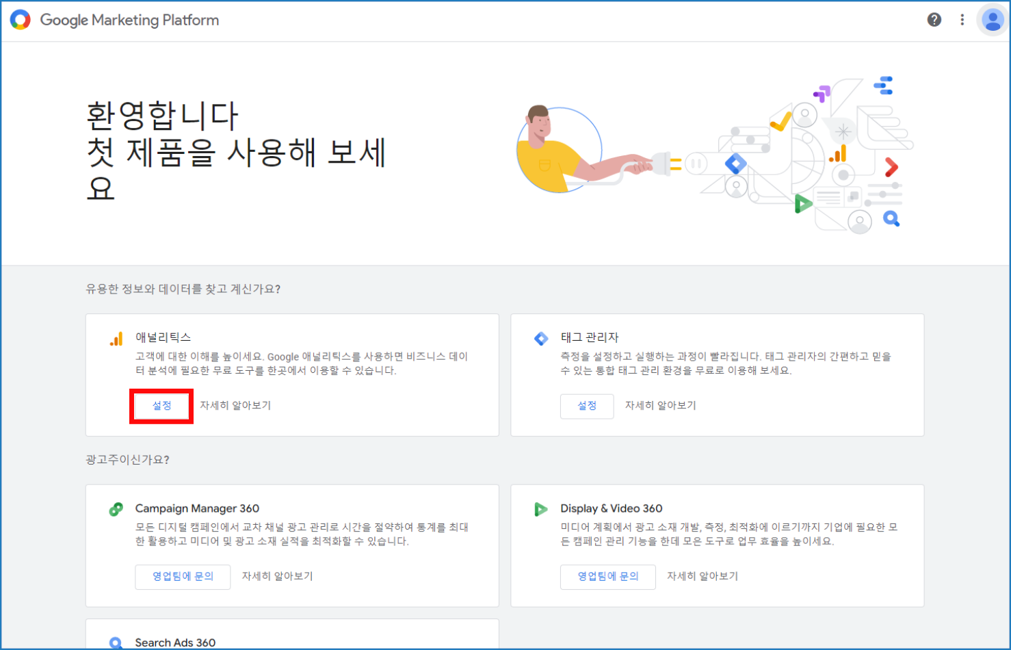Click the Google Marketing Platform logo

[21, 20]
